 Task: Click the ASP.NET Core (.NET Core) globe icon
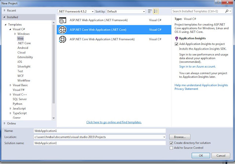62,30
